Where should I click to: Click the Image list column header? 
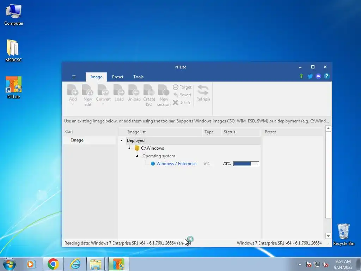[160, 132]
